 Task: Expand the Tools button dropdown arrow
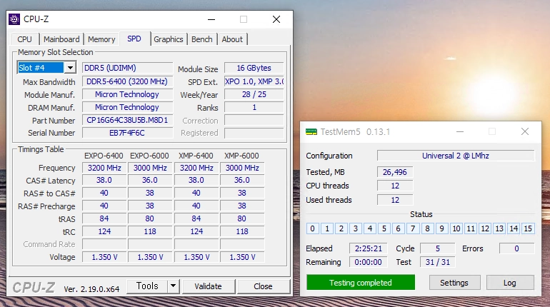coord(174,286)
